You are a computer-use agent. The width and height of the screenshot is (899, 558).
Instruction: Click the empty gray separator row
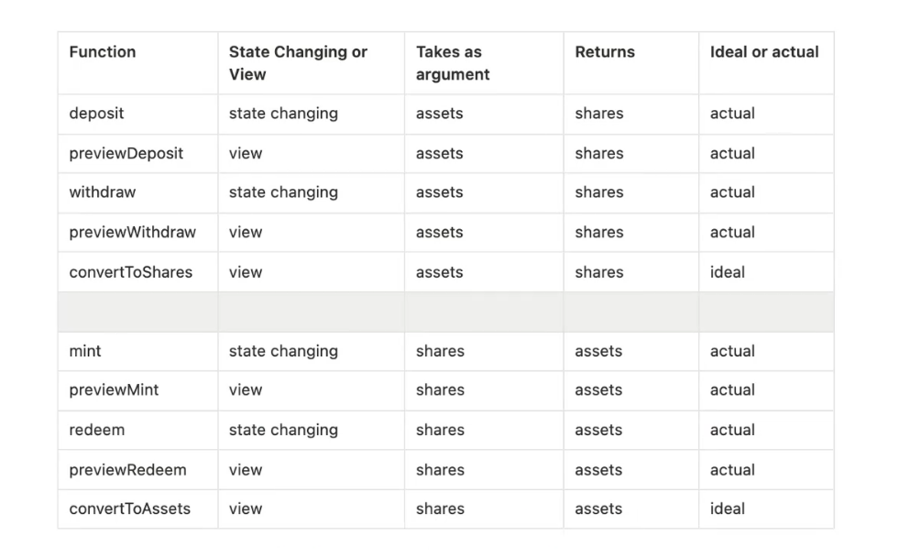(445, 312)
